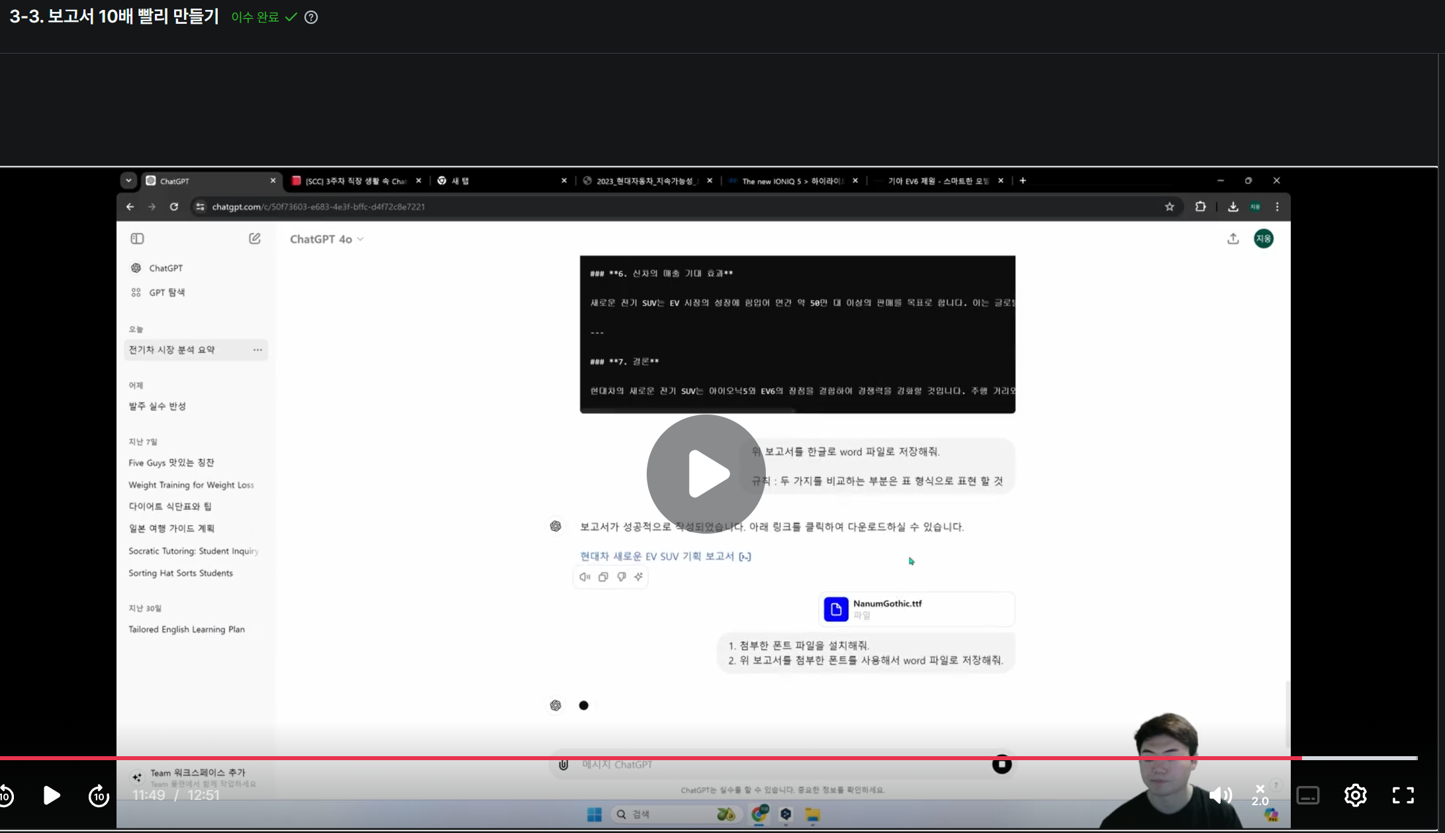Open the Chrome three-dot menu
Image resolution: width=1445 pixels, height=833 pixels.
click(x=1278, y=207)
